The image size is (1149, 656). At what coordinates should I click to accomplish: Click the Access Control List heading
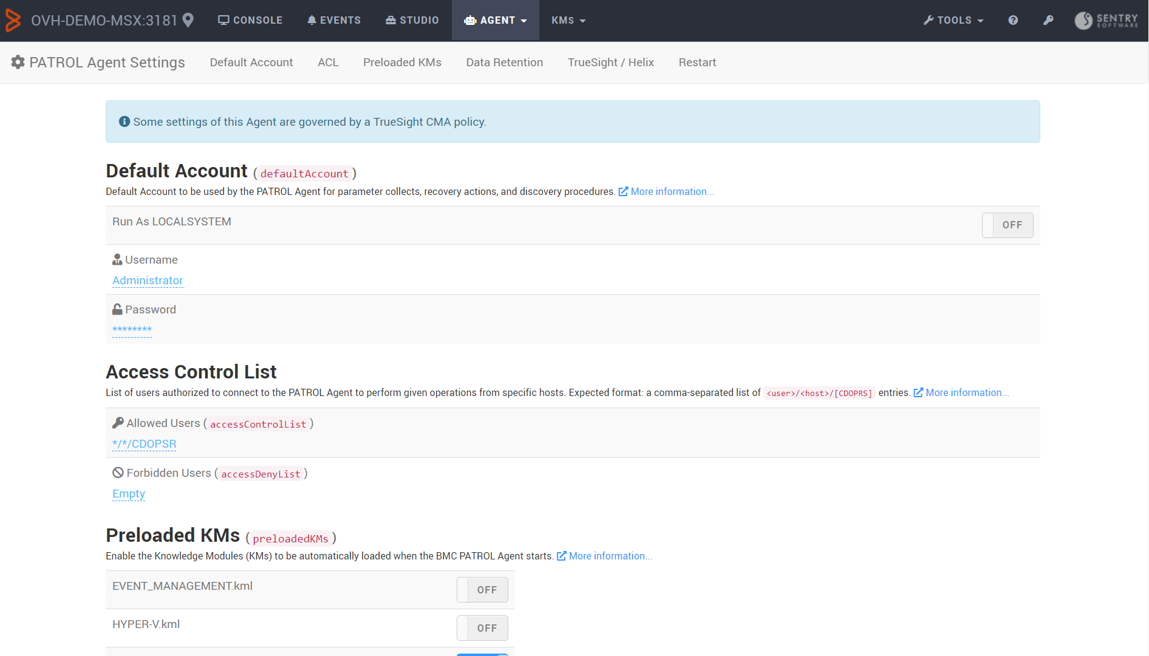click(x=191, y=372)
